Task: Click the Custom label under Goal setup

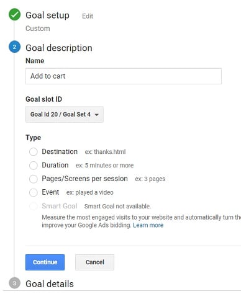Action: point(38,29)
